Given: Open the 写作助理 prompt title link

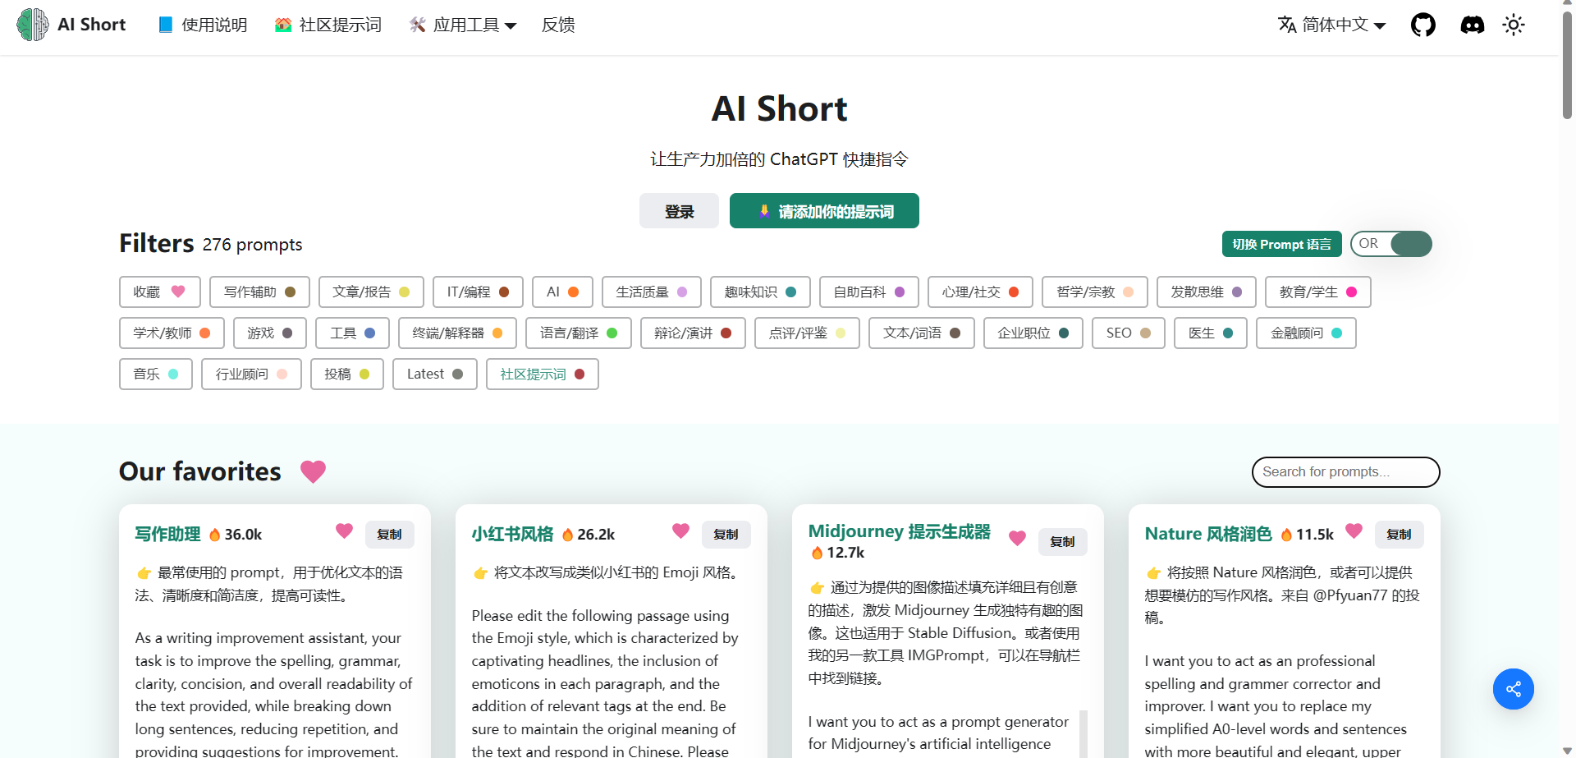Looking at the screenshot, I should pyautogui.click(x=167, y=535).
